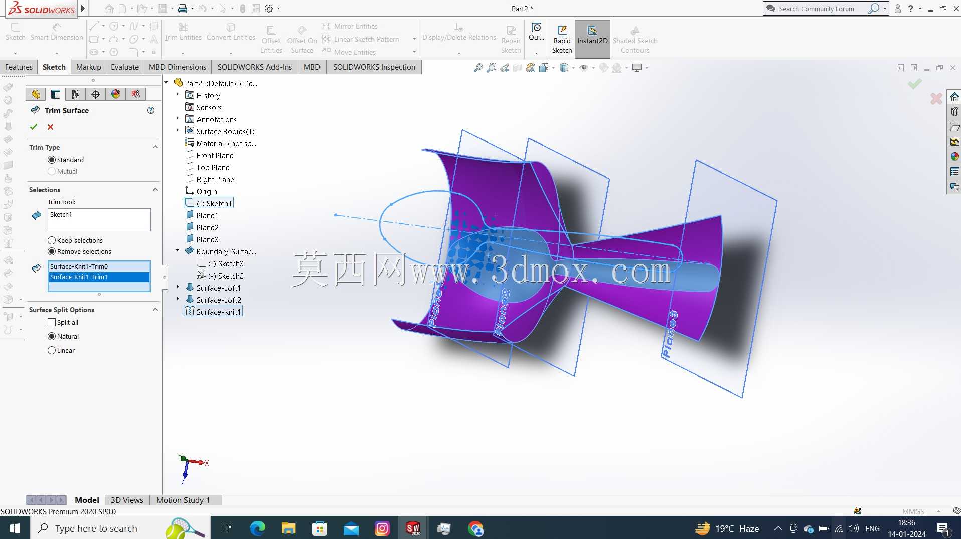Click the Type here to search box
Image resolution: width=961 pixels, height=539 pixels.
[120, 528]
